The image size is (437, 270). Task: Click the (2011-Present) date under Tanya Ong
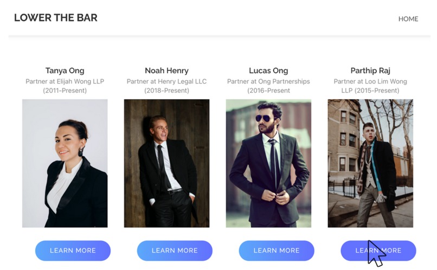(x=65, y=91)
